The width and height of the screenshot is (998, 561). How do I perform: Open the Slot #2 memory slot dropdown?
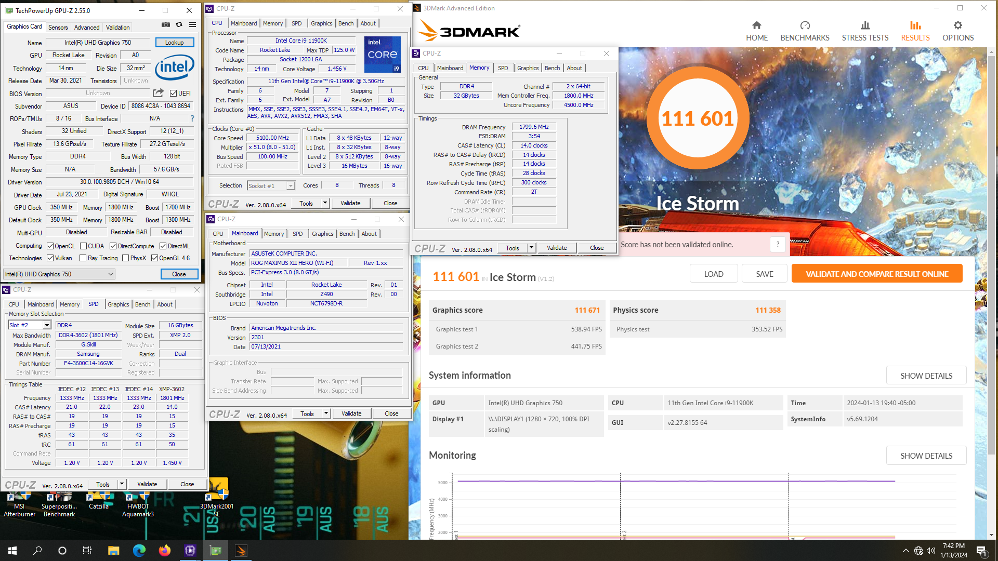tap(30, 325)
